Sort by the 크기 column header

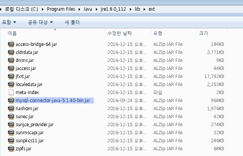pyautogui.click(x=212, y=33)
